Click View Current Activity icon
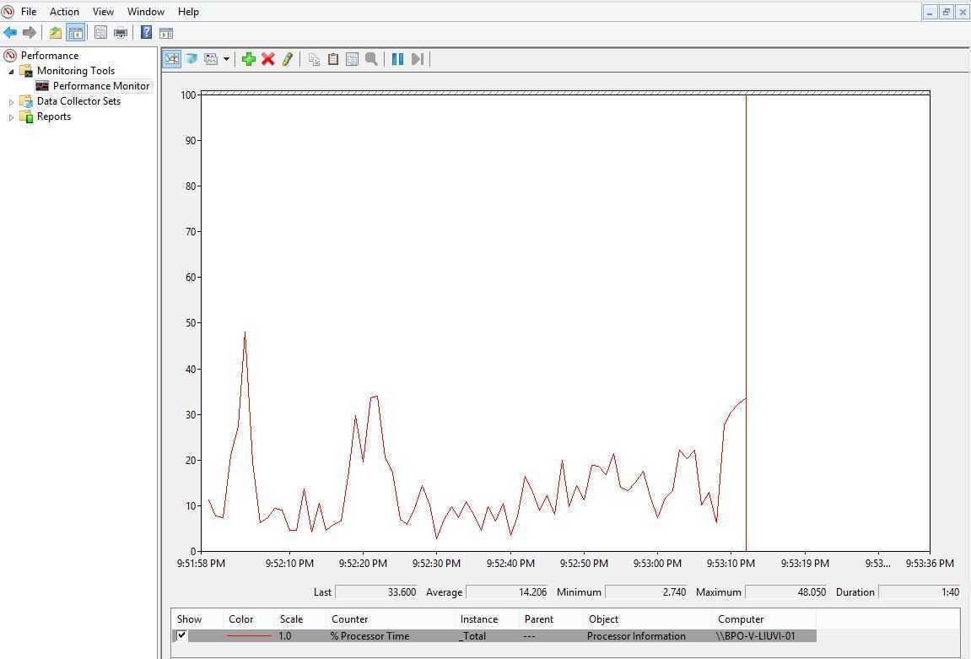 tap(171, 59)
